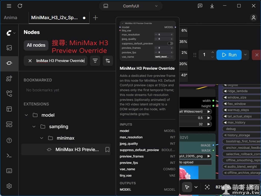Open the sort/filter lines button
The width and height of the screenshot is (261, 196).
(95, 61)
